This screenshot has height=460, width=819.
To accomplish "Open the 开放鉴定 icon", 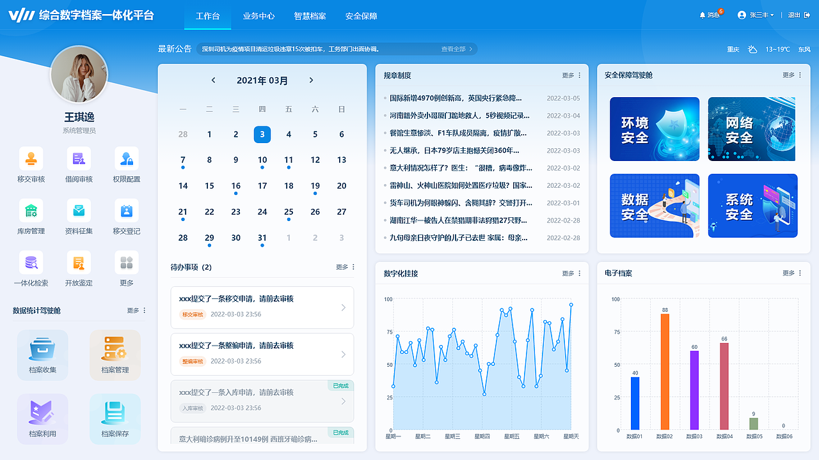I will [78, 263].
